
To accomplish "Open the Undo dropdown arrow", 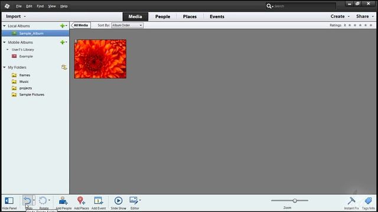I will (34, 200).
